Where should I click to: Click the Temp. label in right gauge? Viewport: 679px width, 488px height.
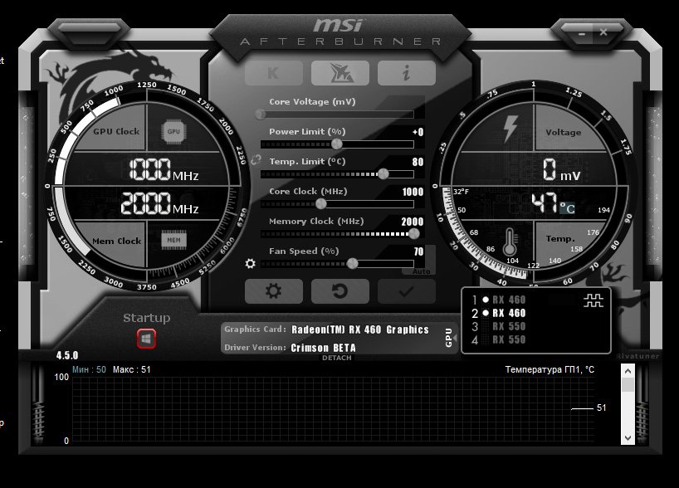coord(560,238)
